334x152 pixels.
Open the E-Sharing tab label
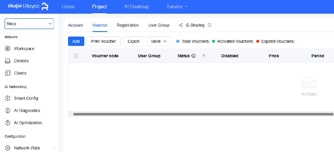pos(195,25)
